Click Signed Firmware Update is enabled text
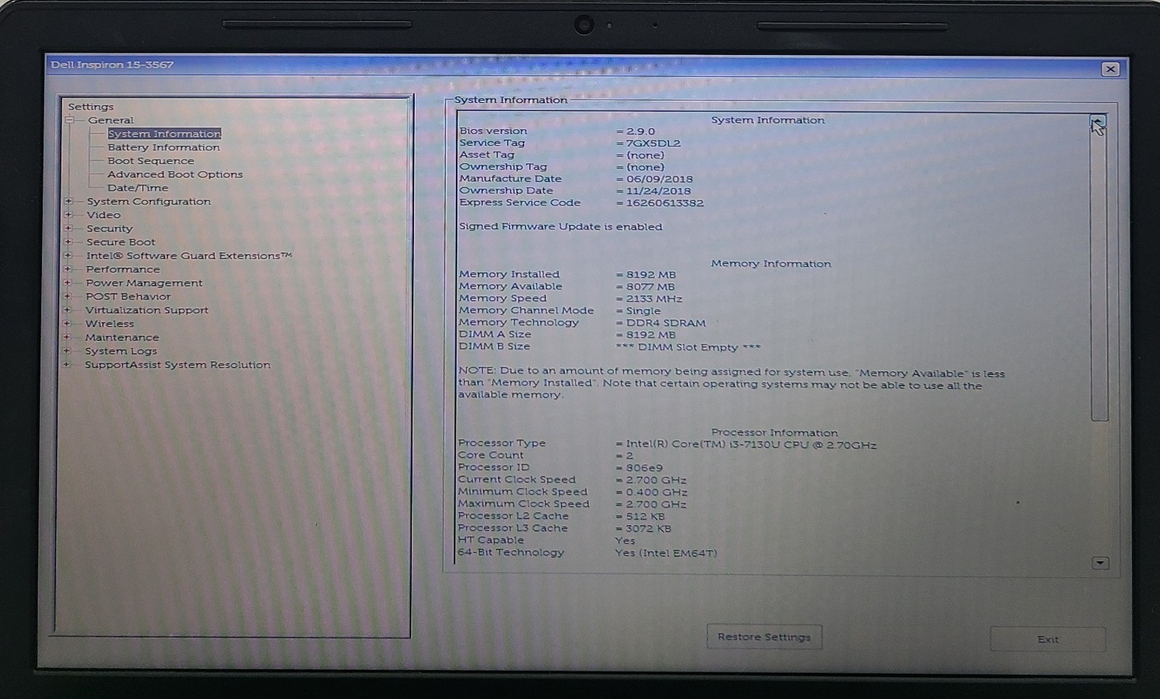Viewport: 1160px width, 699px height. [x=560, y=227]
